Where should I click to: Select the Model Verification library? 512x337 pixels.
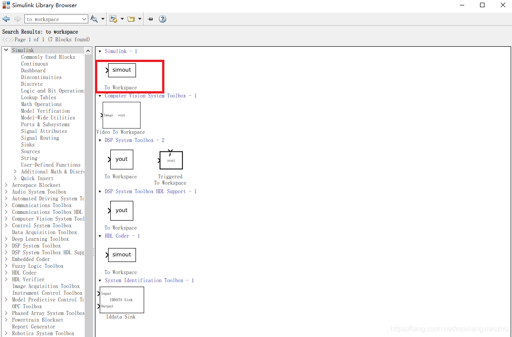click(x=45, y=111)
